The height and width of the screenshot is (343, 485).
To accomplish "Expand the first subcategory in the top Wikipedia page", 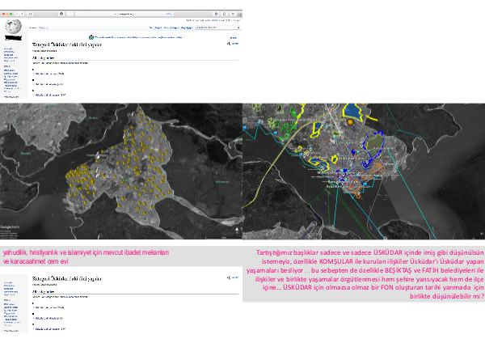I will 32,73.
